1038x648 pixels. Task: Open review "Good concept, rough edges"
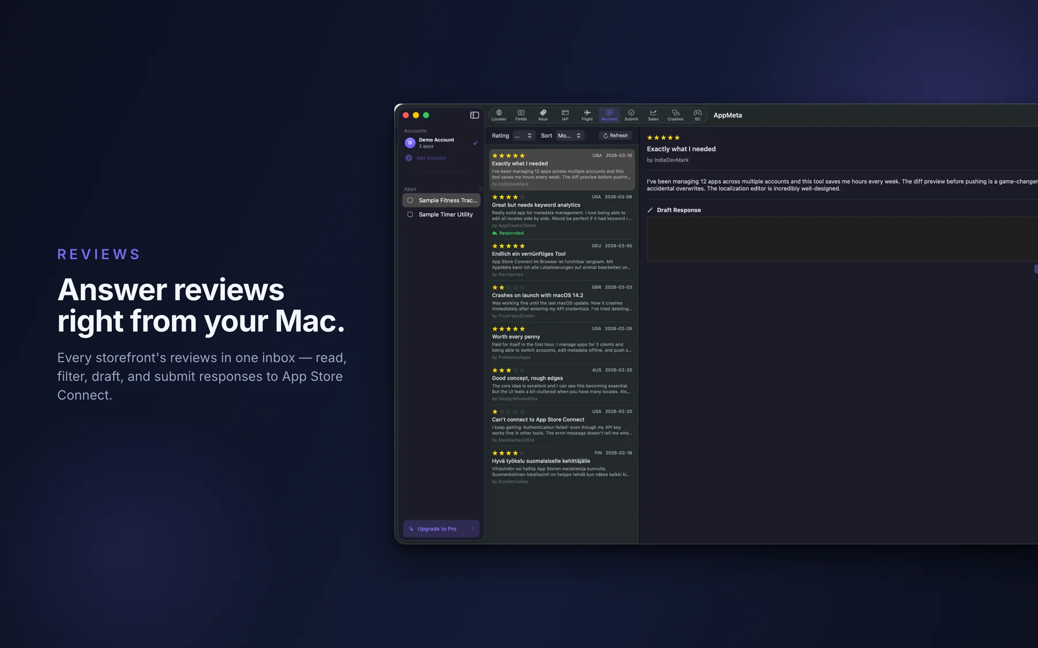562,384
